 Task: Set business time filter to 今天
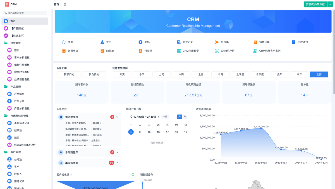[142, 74]
